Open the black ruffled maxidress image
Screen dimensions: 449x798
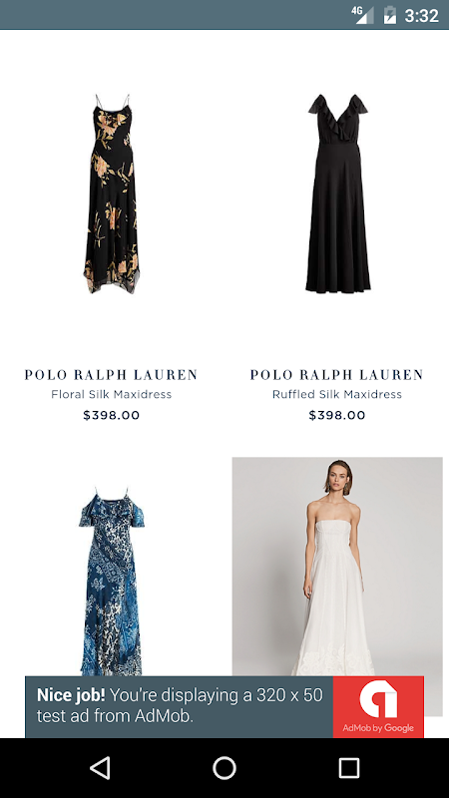[337, 194]
